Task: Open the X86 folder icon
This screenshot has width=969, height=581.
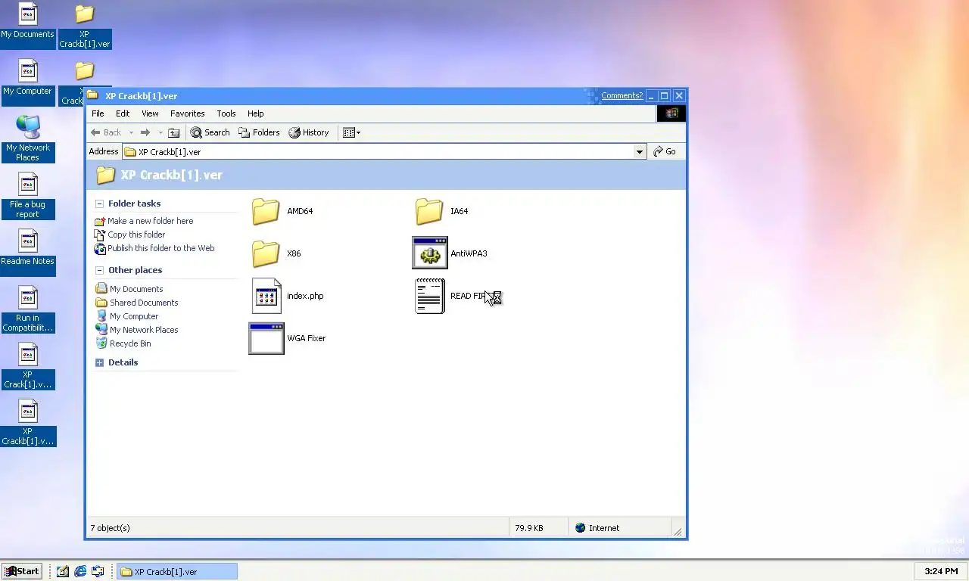Action: point(266,254)
